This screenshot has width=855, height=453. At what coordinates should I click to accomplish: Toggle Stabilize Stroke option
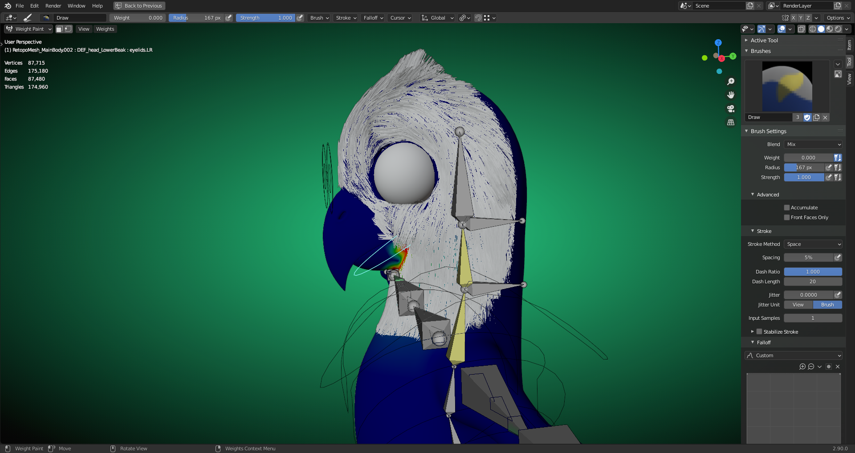(x=759, y=331)
